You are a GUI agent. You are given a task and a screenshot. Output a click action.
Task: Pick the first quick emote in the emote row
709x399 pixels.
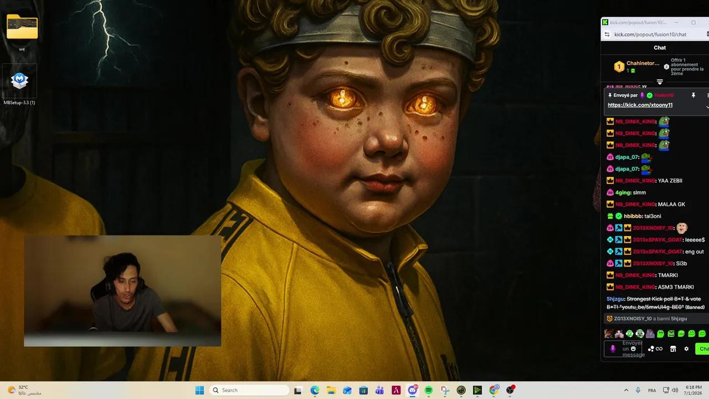click(609, 334)
